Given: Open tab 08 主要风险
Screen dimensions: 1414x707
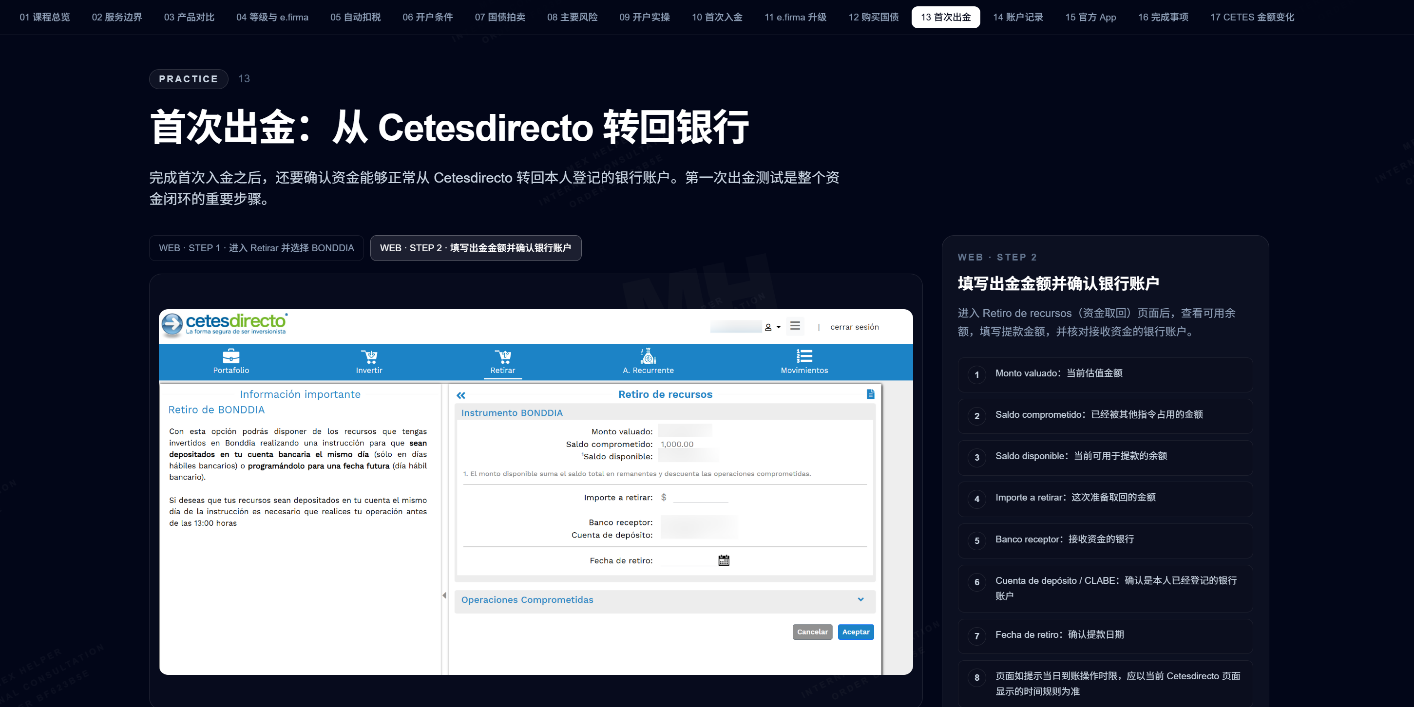Looking at the screenshot, I should (x=573, y=17).
